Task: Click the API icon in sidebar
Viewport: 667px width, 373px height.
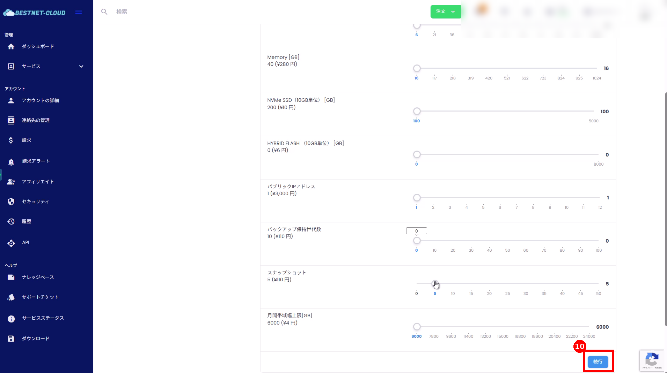Action: [11, 243]
